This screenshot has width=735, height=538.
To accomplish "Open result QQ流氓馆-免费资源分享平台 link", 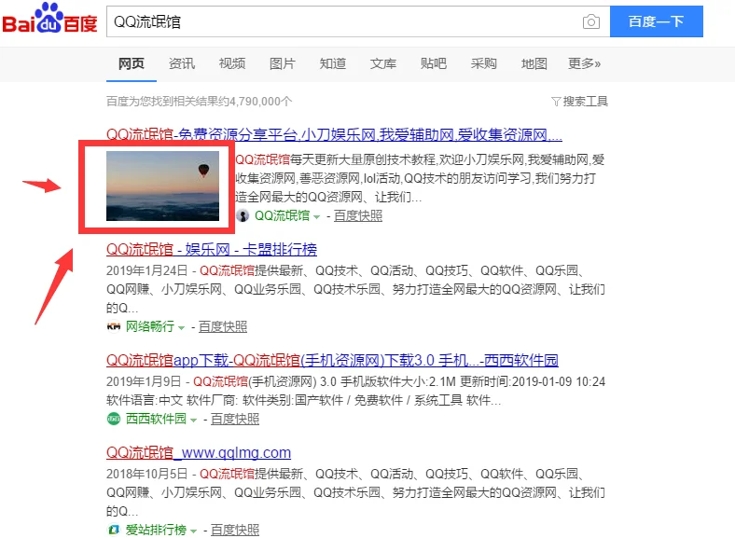I will (x=334, y=135).
